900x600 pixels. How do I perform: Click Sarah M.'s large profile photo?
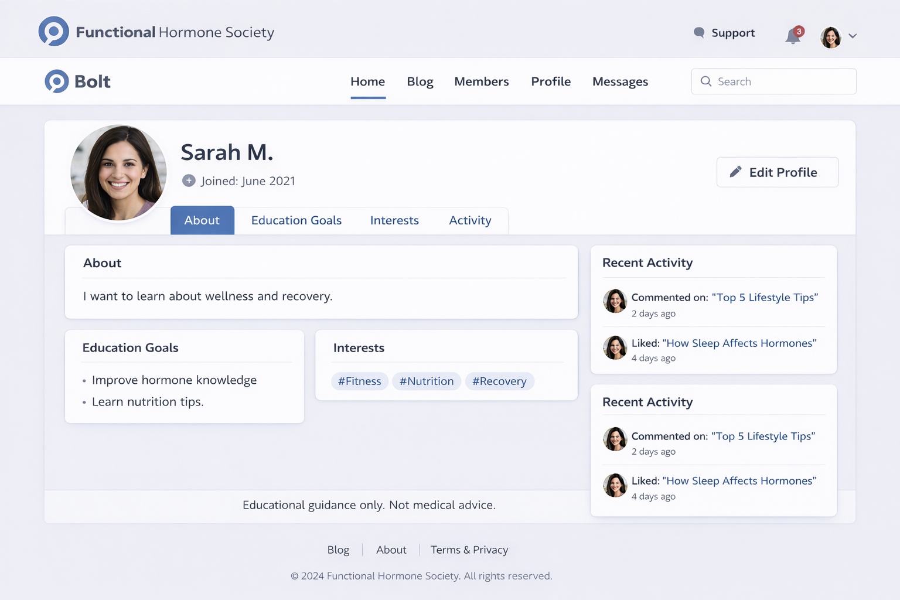click(119, 173)
